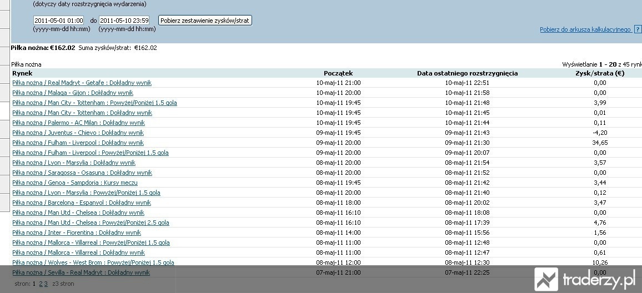Open Malaga - Gijon Dokładny wynik market
Viewport: 642px width, 293px height.
[x=72, y=93]
